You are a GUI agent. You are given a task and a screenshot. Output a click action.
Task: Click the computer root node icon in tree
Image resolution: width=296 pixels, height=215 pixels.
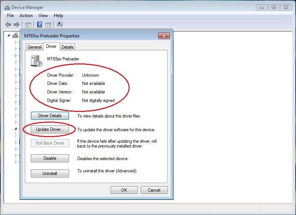pyautogui.click(x=15, y=35)
